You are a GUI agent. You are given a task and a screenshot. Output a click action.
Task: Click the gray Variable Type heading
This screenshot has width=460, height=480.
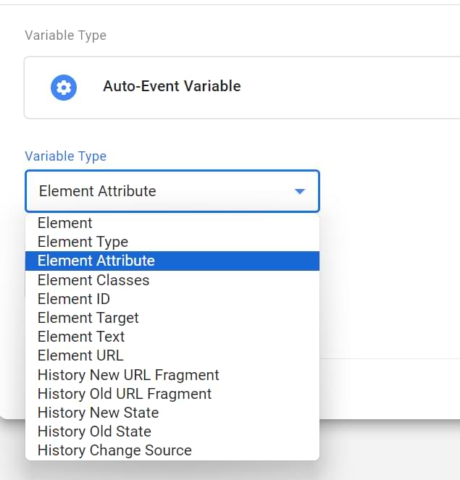[65, 35]
